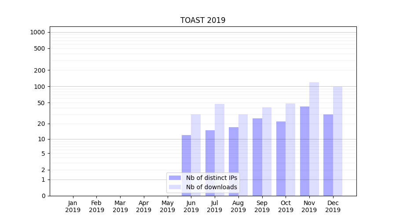Click the October distinct IPs bar
The image size is (396, 220).
coord(281,158)
